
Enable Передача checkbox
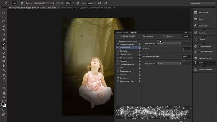coord(118,61)
